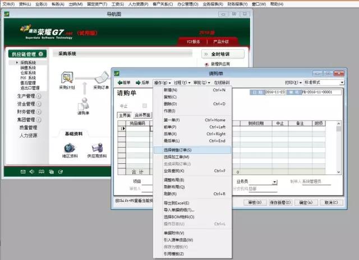The image size is (359, 260).
Task: Click the refresh circle icon in bottom bar
Action: pos(61,172)
